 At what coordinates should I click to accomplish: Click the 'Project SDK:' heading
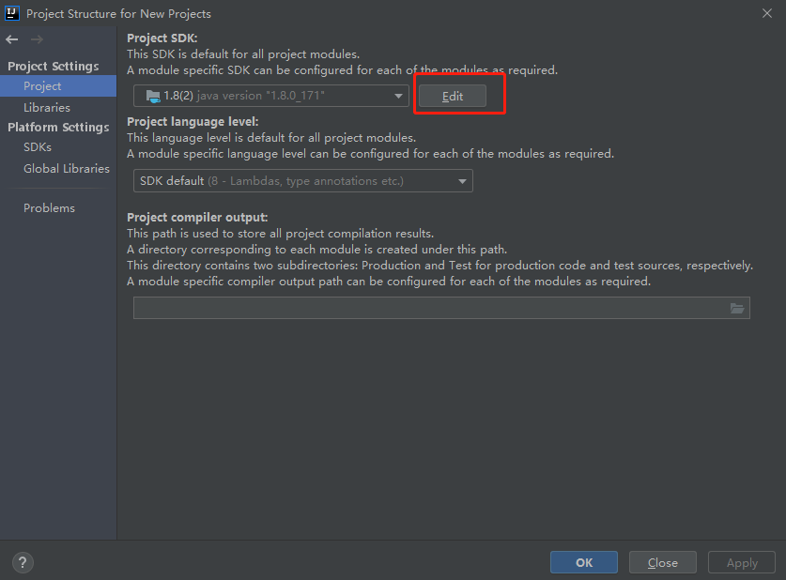pos(162,38)
